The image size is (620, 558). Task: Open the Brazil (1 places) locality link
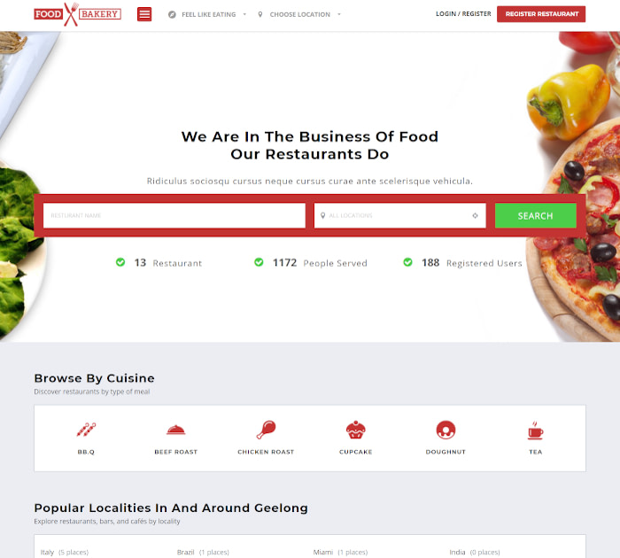[203, 552]
